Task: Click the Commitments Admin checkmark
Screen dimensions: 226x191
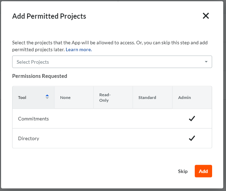Action: [x=192, y=118]
